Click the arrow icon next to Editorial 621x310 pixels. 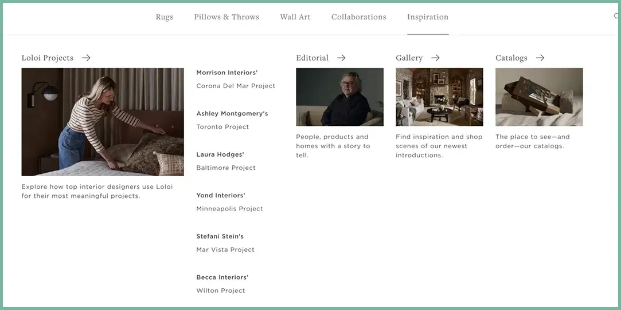tap(341, 58)
